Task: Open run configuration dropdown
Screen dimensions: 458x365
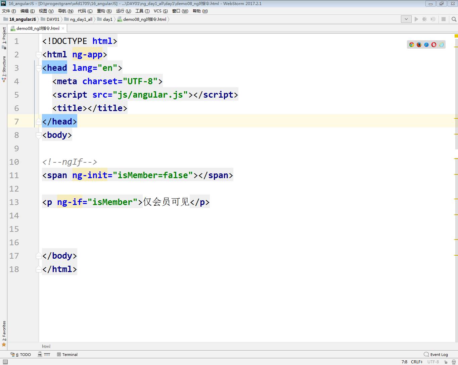Action: click(406, 19)
